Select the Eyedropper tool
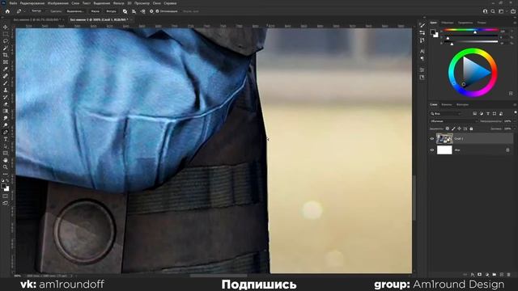 (6, 69)
